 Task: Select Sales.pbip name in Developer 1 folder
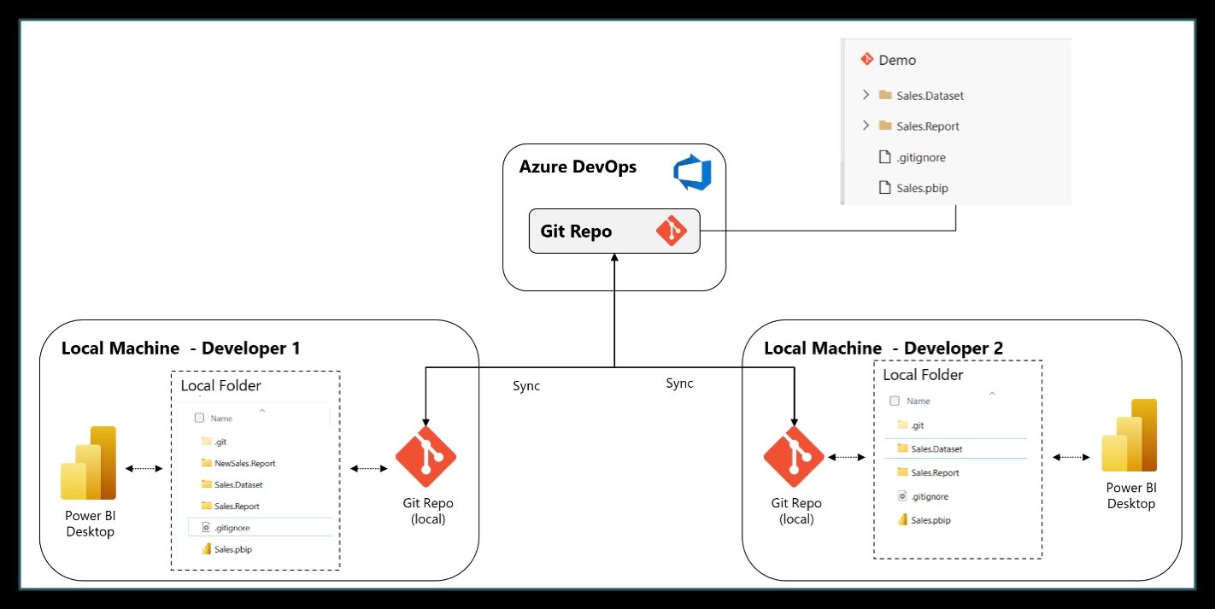click(232, 549)
